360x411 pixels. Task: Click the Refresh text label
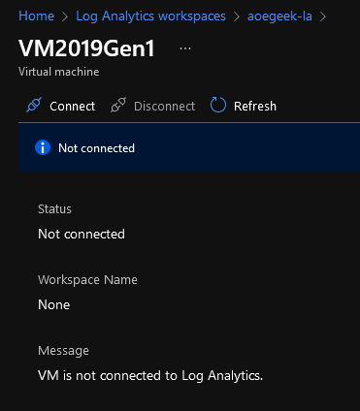pyautogui.click(x=255, y=106)
